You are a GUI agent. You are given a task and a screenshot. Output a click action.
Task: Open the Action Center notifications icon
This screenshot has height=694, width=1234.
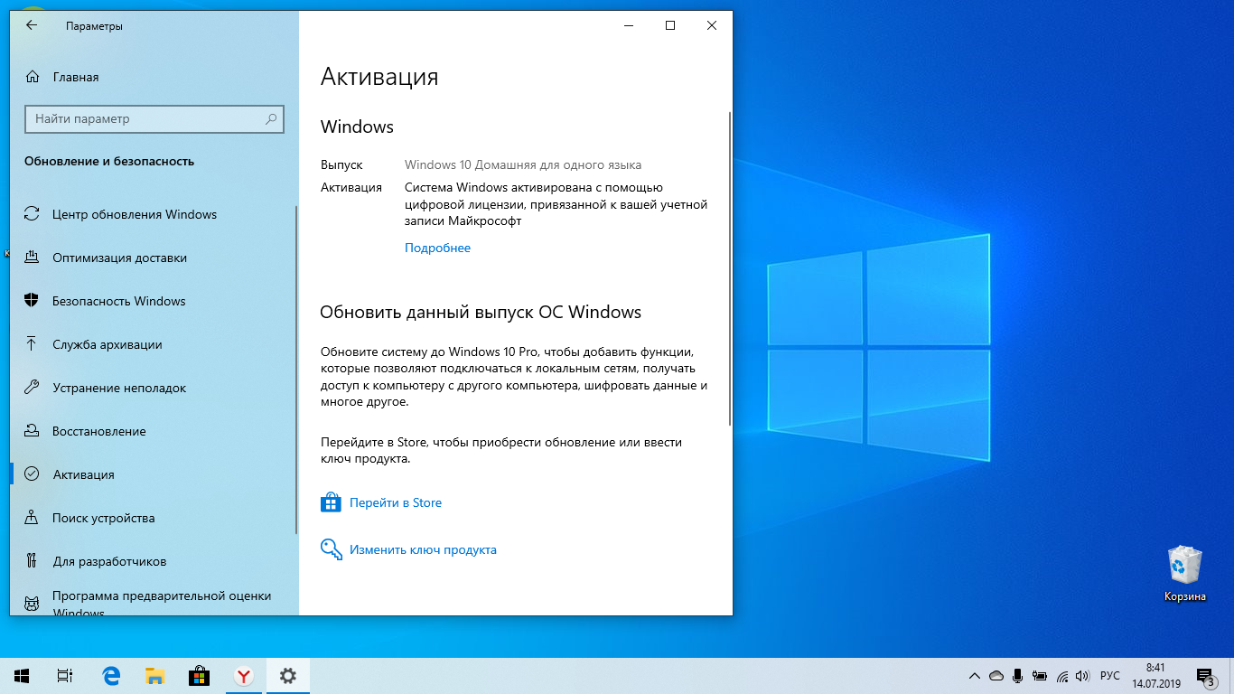tap(1205, 677)
